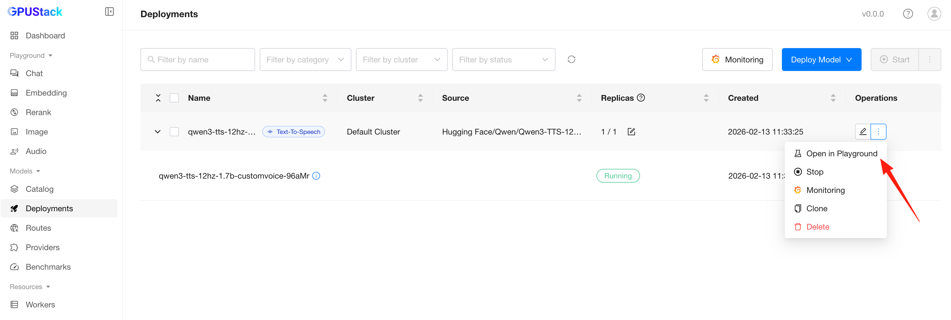This screenshot has height=320, width=951.
Task: Collapse the sidebar with the panel icon
Action: 109,12
